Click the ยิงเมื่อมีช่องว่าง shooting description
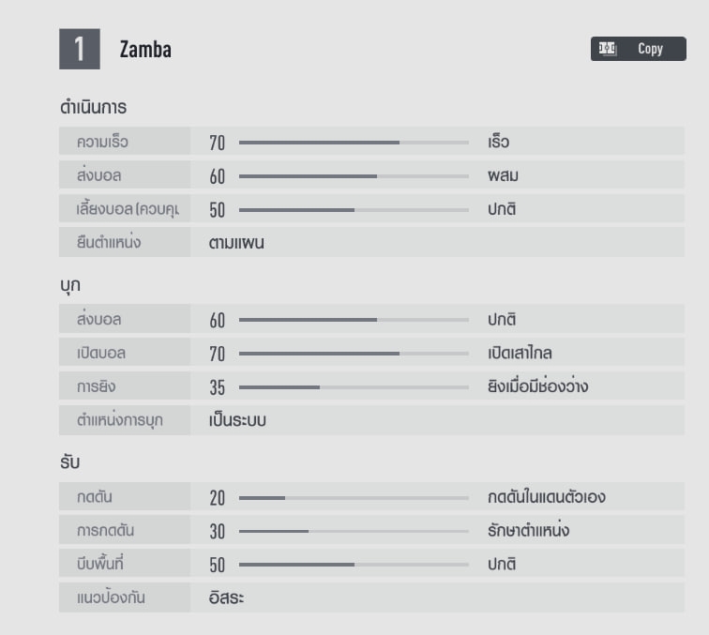The image size is (709, 635). click(x=537, y=386)
